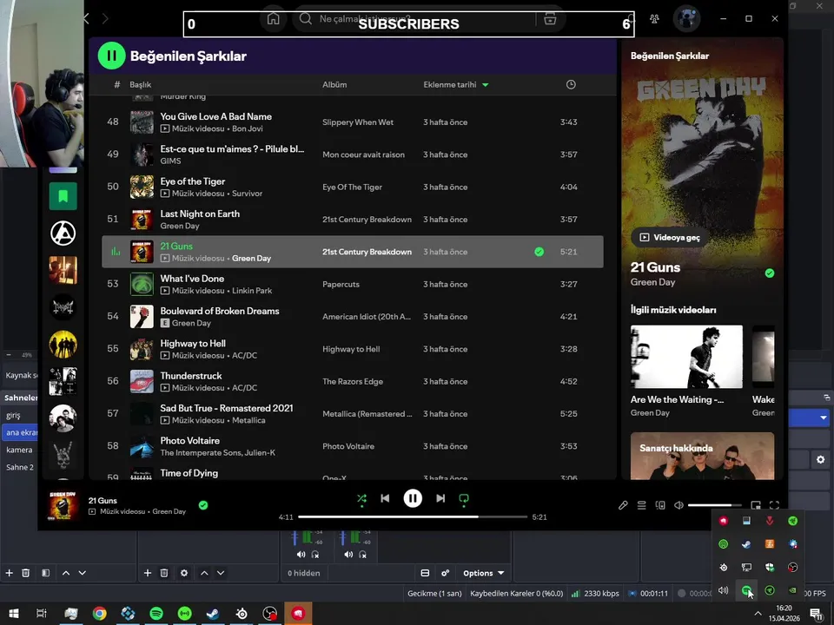Open advanced audio properties gears in the OBS mixer

coord(445,573)
